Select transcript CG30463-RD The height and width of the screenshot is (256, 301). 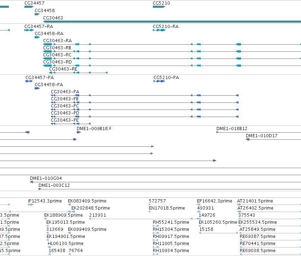[x=57, y=62]
